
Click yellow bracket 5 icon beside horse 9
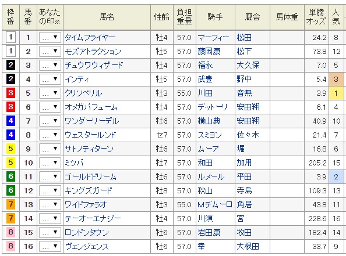10,149
